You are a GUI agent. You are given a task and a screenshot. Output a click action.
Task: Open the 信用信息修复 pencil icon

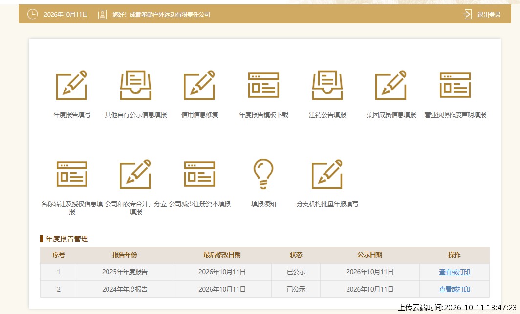[199, 85]
